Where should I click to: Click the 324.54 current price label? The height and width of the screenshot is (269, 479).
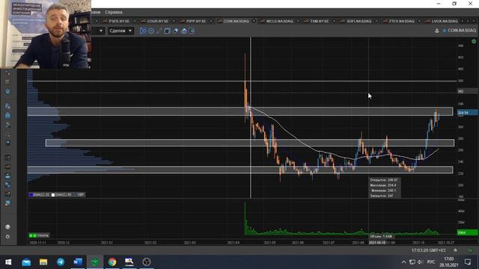click(x=467, y=113)
